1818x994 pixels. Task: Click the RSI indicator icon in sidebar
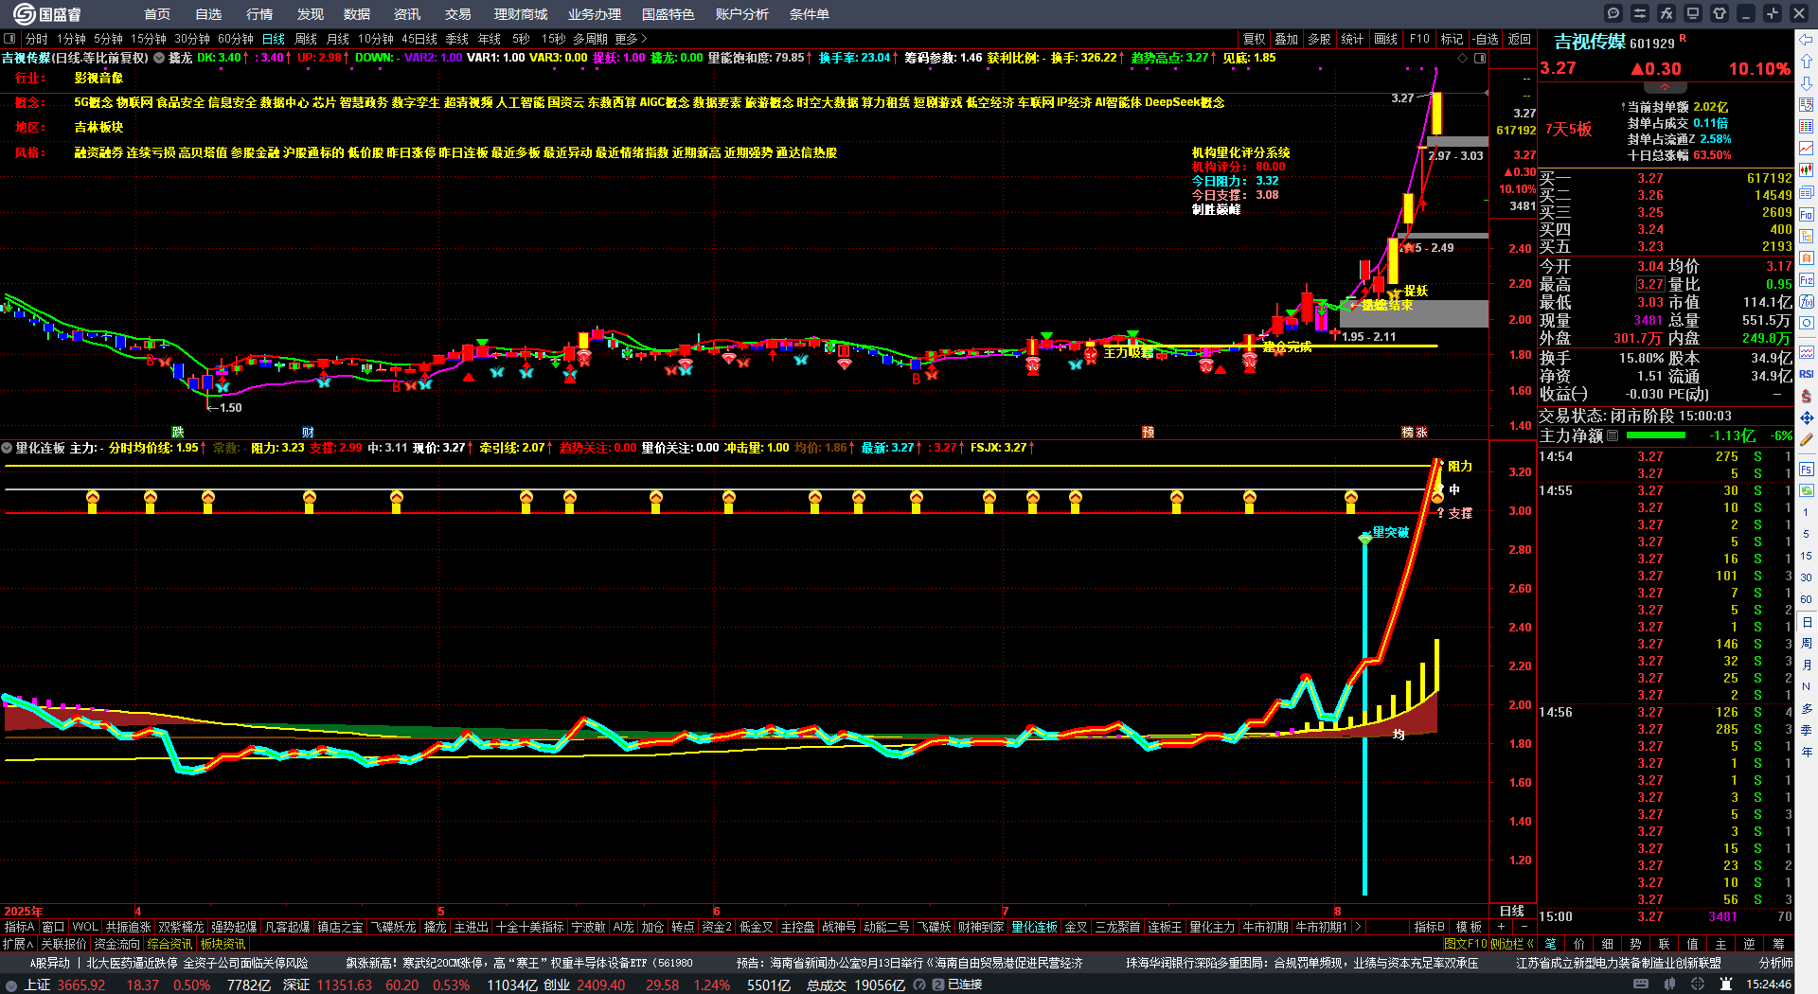coord(1807,374)
